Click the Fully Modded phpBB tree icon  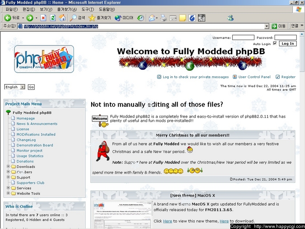pyautogui.click(x=8, y=112)
